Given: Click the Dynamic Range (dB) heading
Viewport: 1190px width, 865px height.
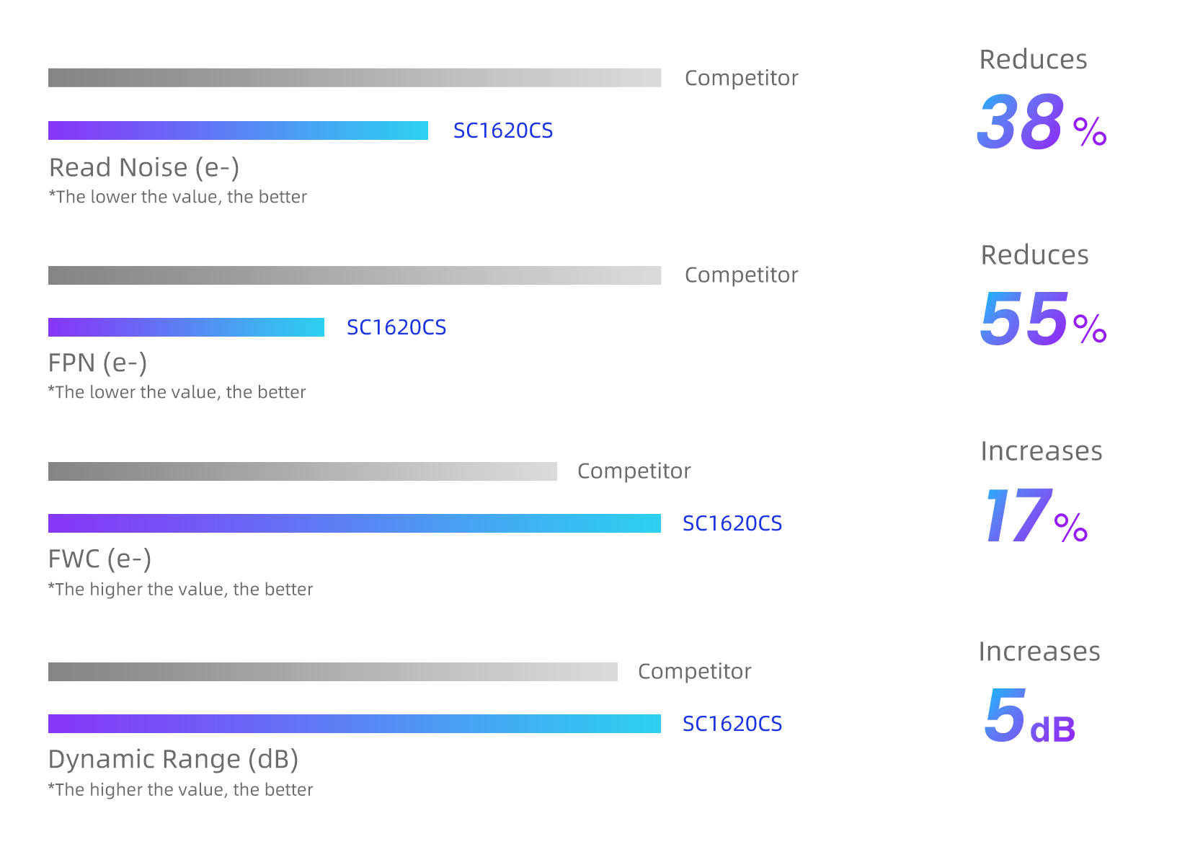Looking at the screenshot, I should [x=173, y=759].
